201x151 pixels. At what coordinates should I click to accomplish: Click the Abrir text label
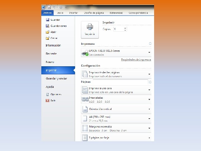tap(53, 32)
